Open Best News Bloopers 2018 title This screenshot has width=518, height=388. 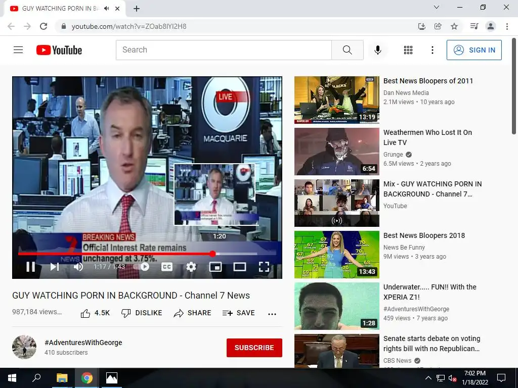(424, 235)
